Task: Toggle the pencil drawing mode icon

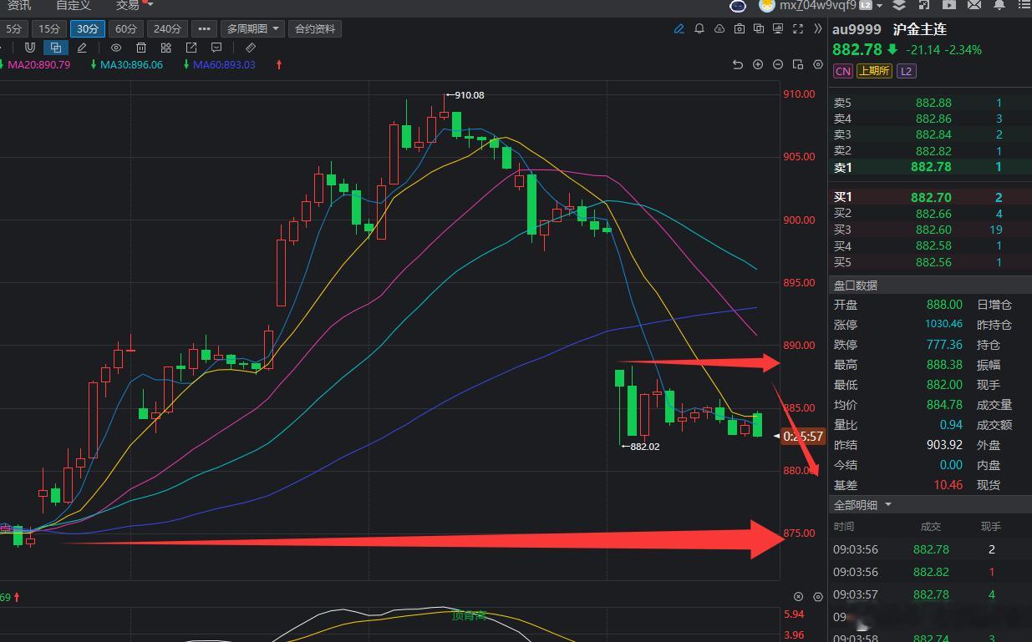Action: coord(679,28)
